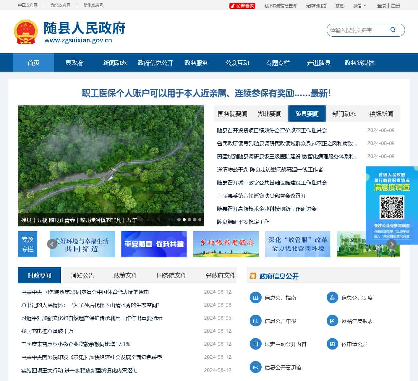418x381 pixels.
Task: Scan the 满意度调查 QR code
Action: [392, 207]
